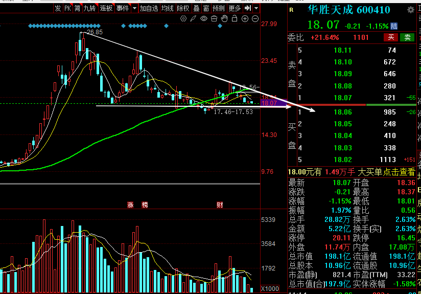Click the 陆 badge next to price

(394, 26)
